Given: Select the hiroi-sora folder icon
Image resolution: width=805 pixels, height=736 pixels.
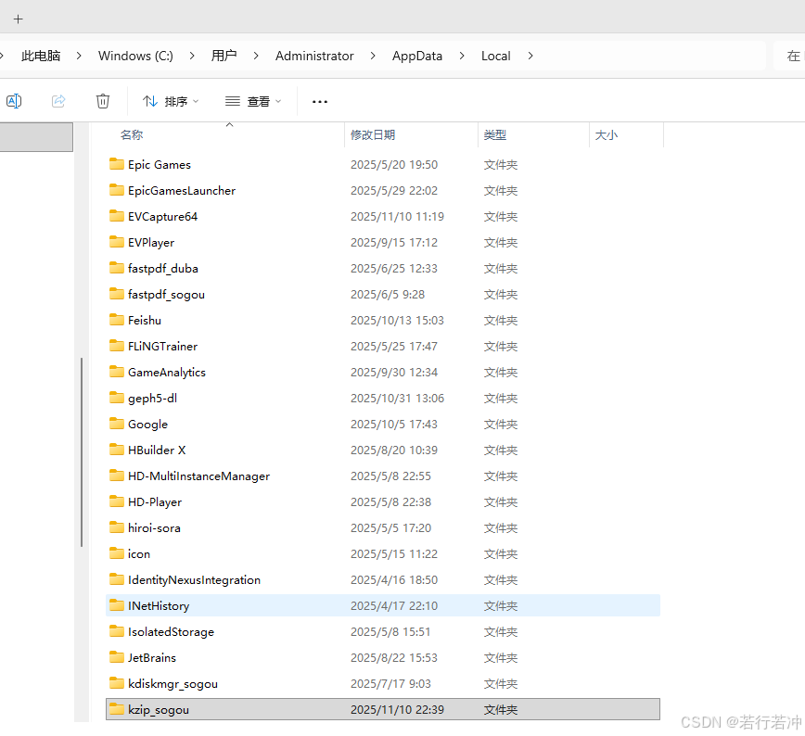Looking at the screenshot, I should [x=117, y=527].
